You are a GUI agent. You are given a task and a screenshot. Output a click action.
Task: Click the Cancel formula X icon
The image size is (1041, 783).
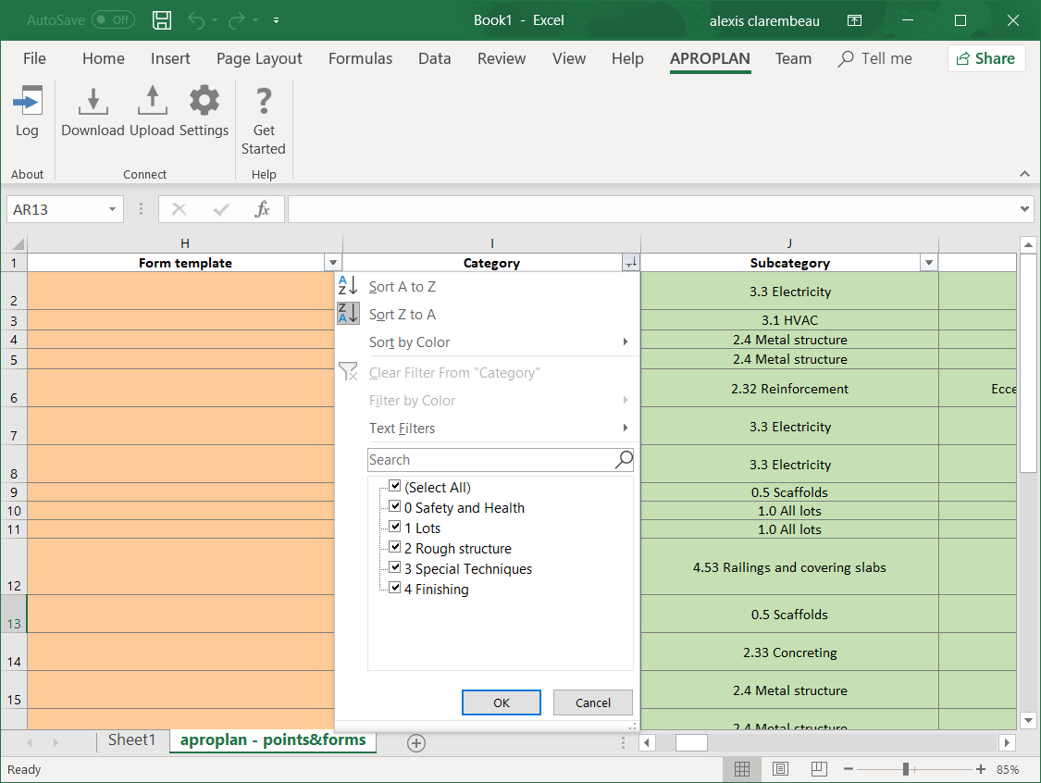pyautogui.click(x=179, y=210)
